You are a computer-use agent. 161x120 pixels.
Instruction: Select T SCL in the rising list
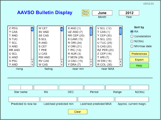click(x=13, y=43)
